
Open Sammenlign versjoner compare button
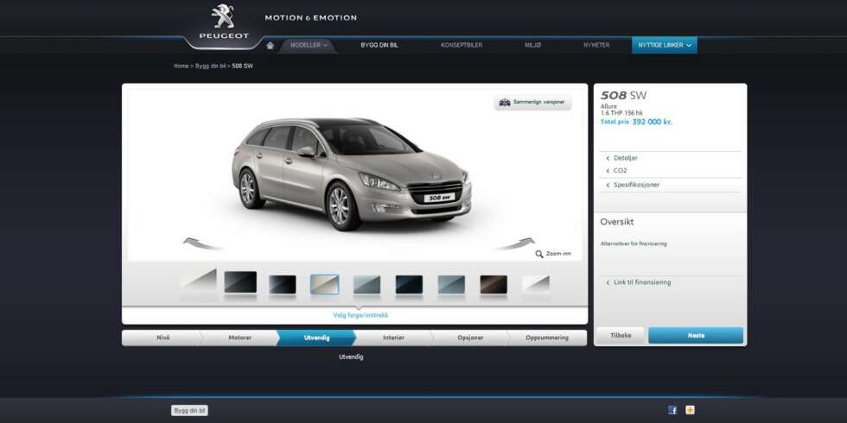point(532,103)
